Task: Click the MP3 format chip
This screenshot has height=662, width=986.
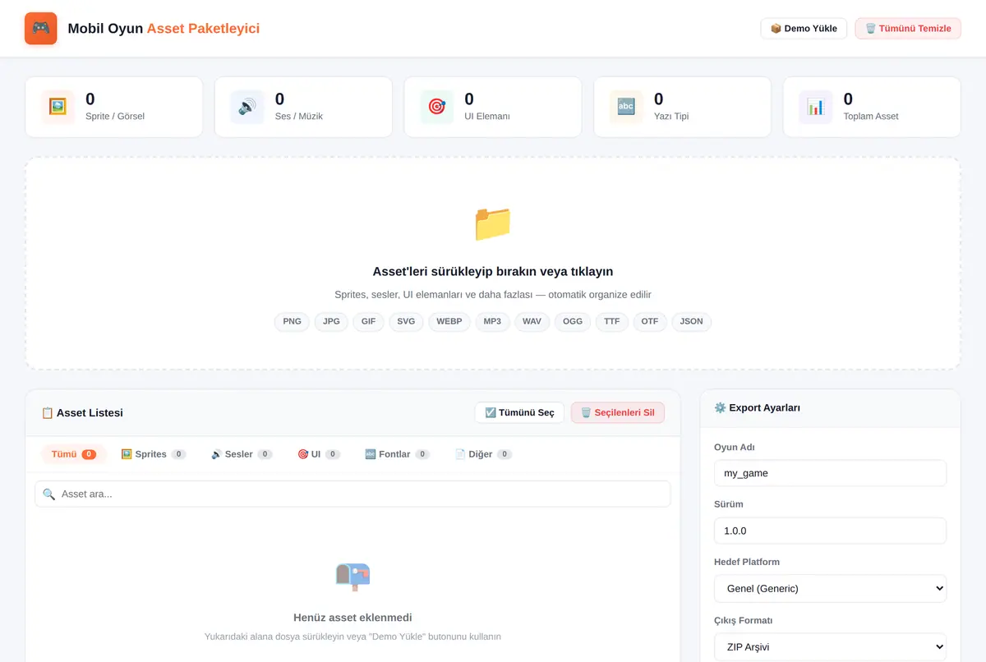Action: (492, 321)
